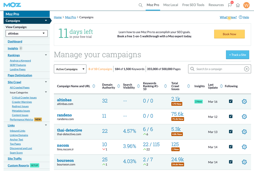Open Performance Metrics sidebar link

(21, 120)
